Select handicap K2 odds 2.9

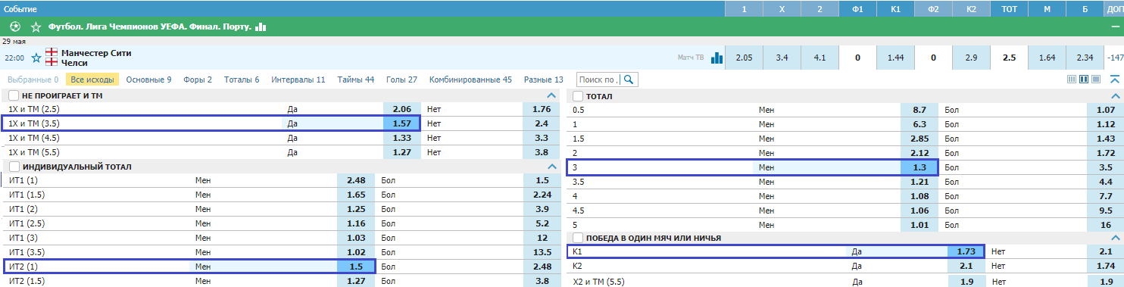point(971,58)
